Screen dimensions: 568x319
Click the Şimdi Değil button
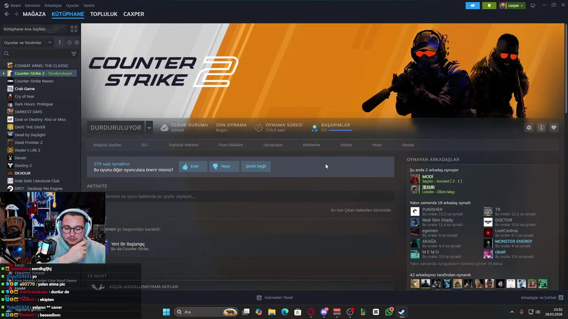[256, 166]
